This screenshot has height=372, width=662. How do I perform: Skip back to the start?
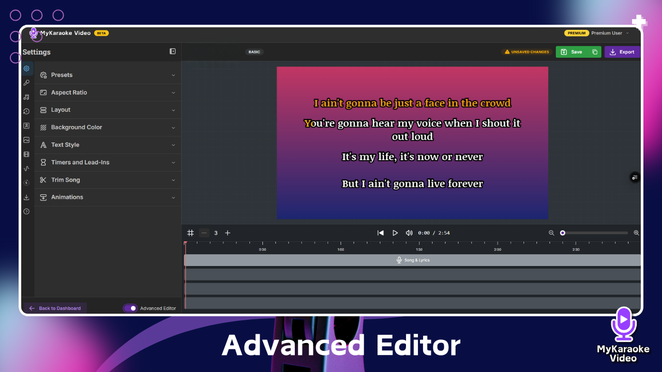point(381,233)
